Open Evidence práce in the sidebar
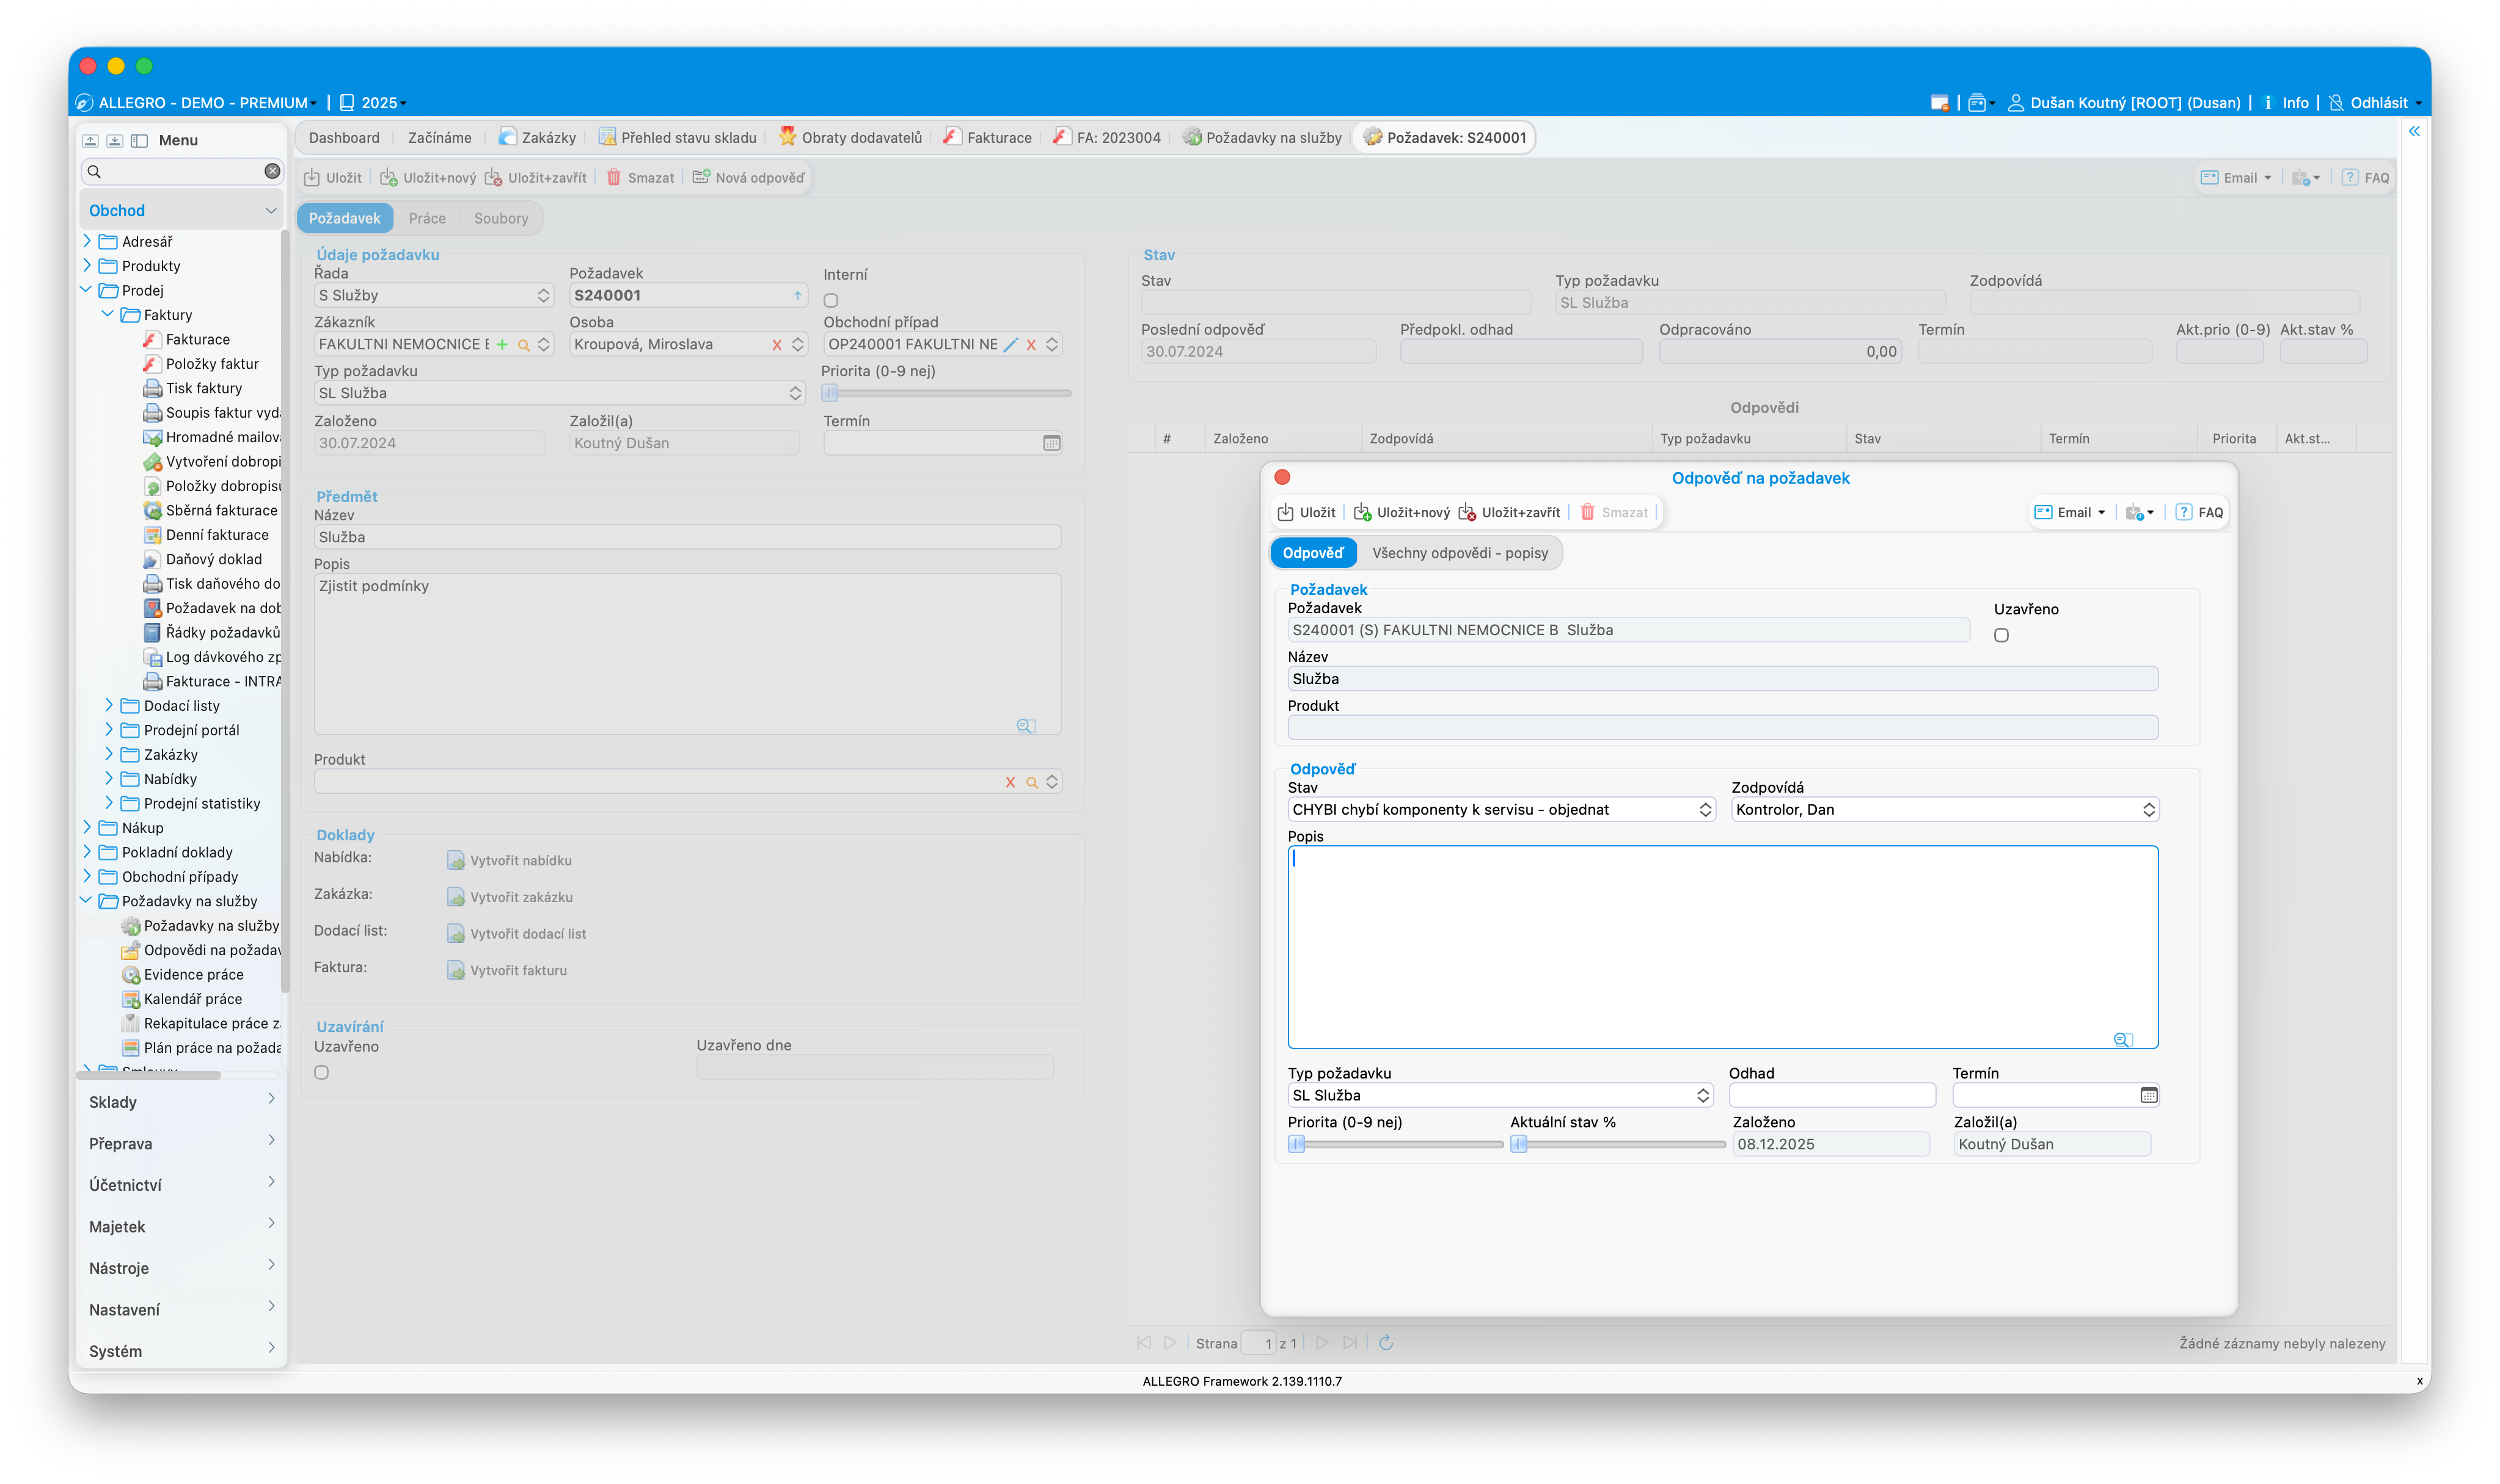2500x1484 pixels. point(193,974)
